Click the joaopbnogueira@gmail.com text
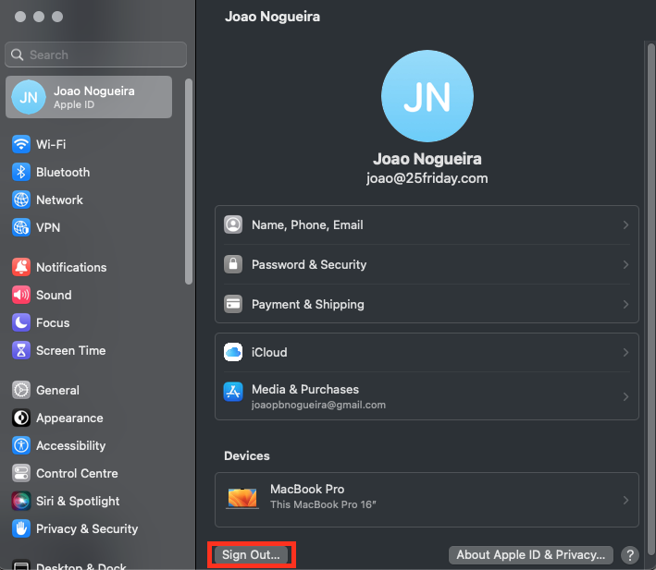This screenshot has height=570, width=656. [318, 405]
